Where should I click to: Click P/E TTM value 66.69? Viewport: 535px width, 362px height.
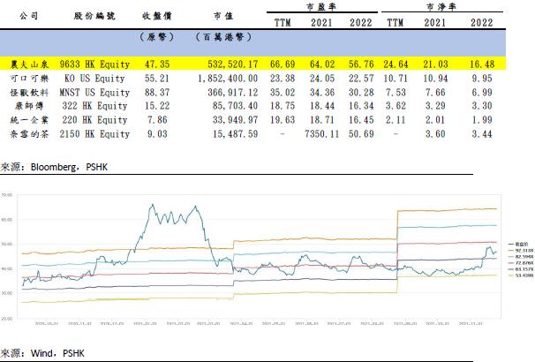point(283,64)
